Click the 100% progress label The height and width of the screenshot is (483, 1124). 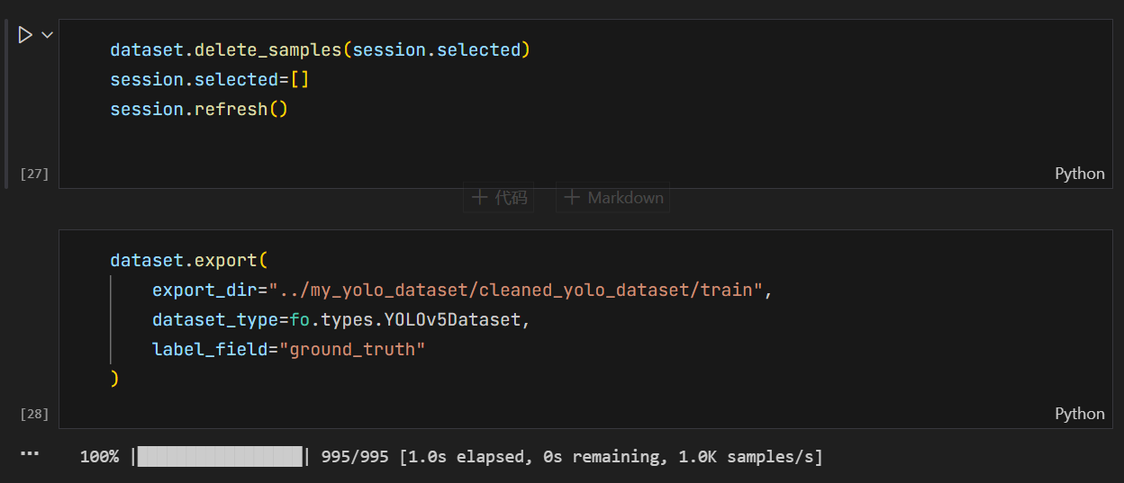pyautogui.click(x=99, y=457)
